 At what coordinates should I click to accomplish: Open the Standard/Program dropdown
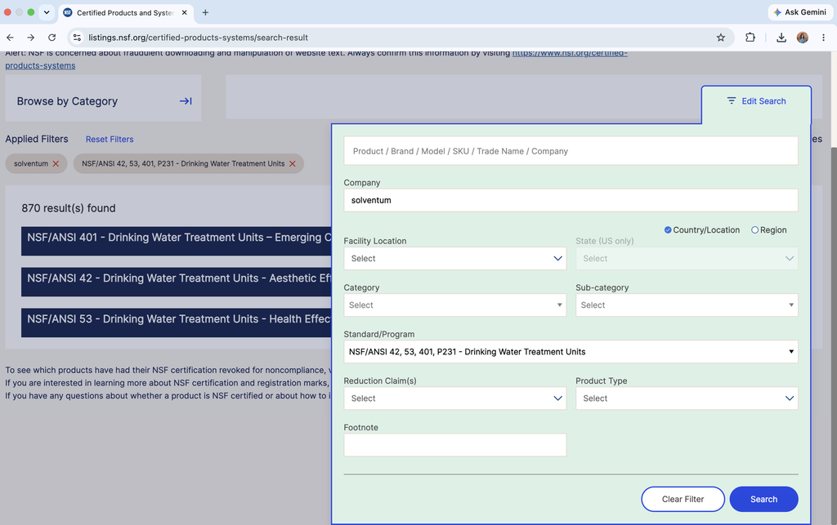pyautogui.click(x=571, y=352)
